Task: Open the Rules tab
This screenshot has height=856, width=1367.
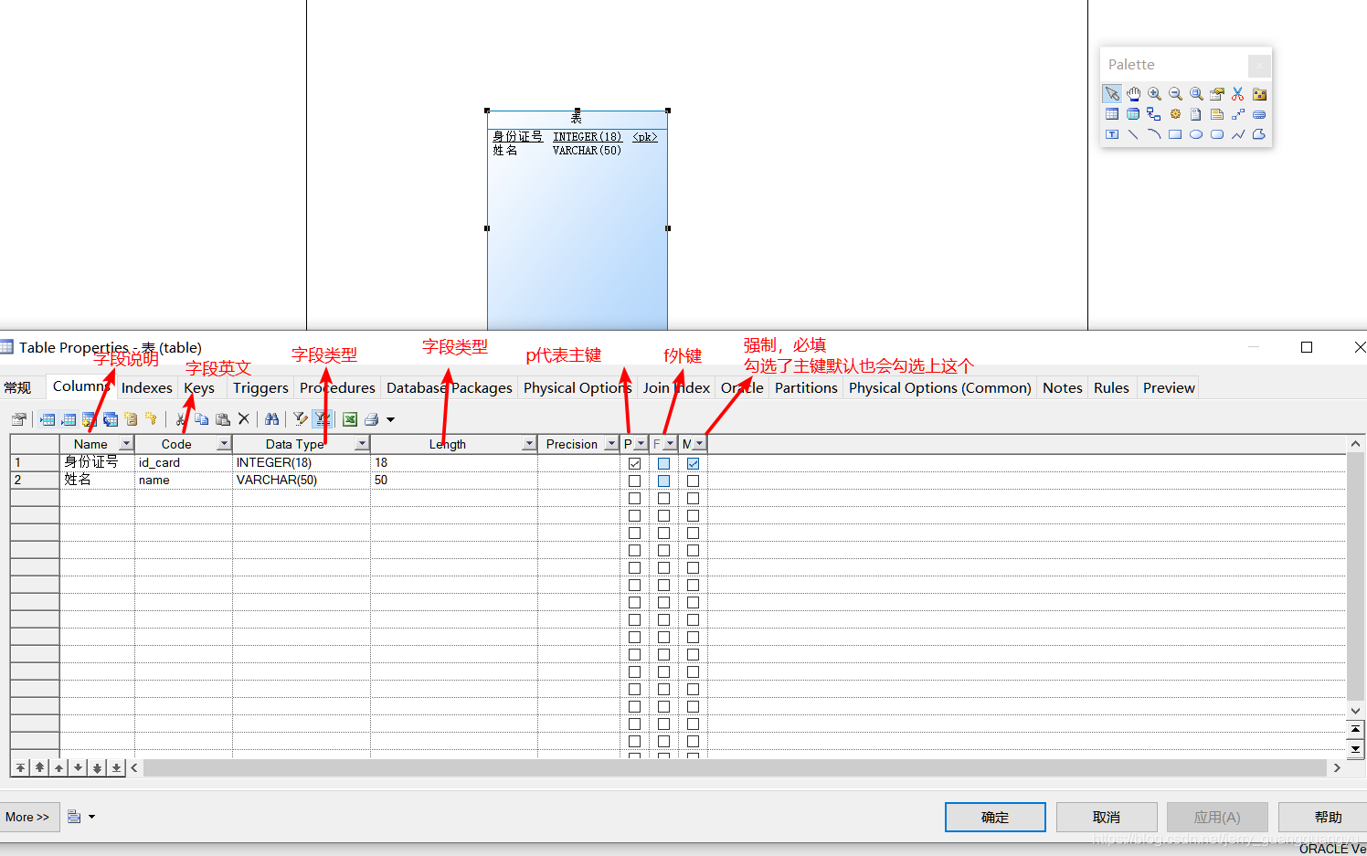Action: [1111, 387]
